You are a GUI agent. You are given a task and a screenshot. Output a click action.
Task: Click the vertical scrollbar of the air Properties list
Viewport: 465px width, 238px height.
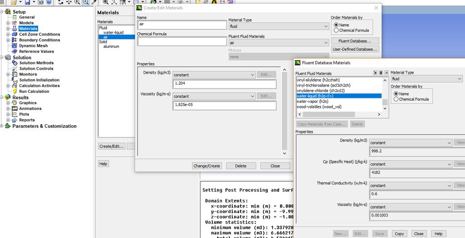pyautogui.click(x=284, y=111)
